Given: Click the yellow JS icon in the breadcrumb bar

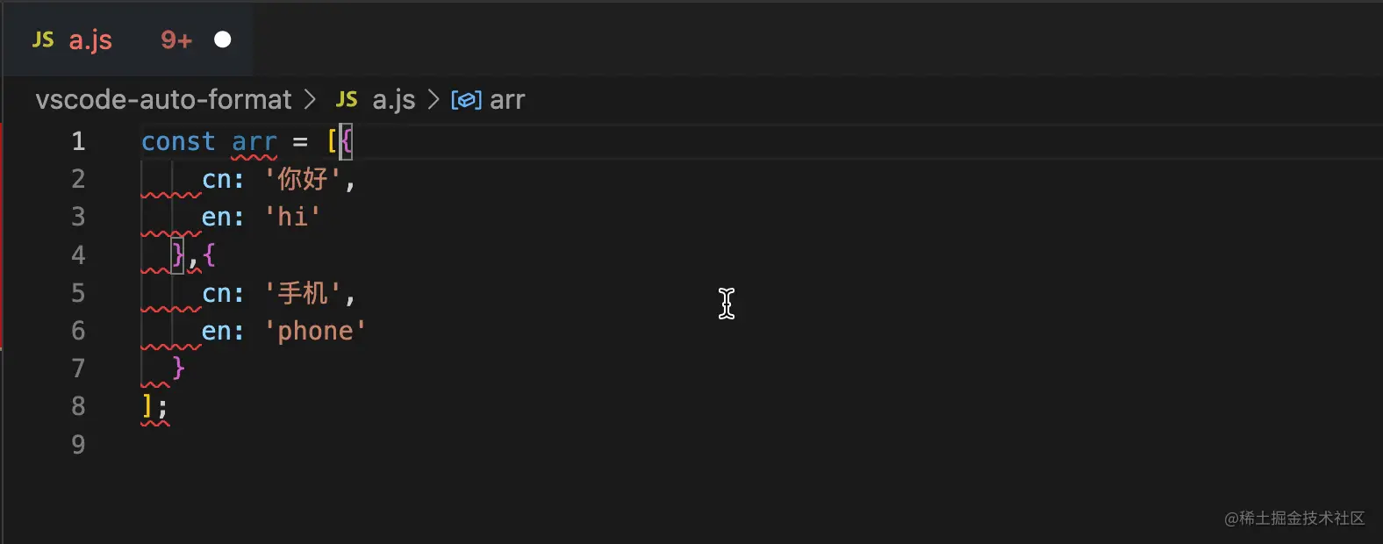Looking at the screenshot, I should click(x=347, y=99).
